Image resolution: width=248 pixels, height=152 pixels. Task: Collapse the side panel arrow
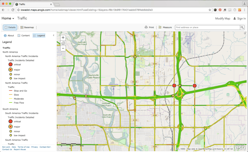(53, 35)
